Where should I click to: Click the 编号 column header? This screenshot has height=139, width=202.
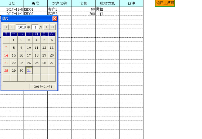35,3
